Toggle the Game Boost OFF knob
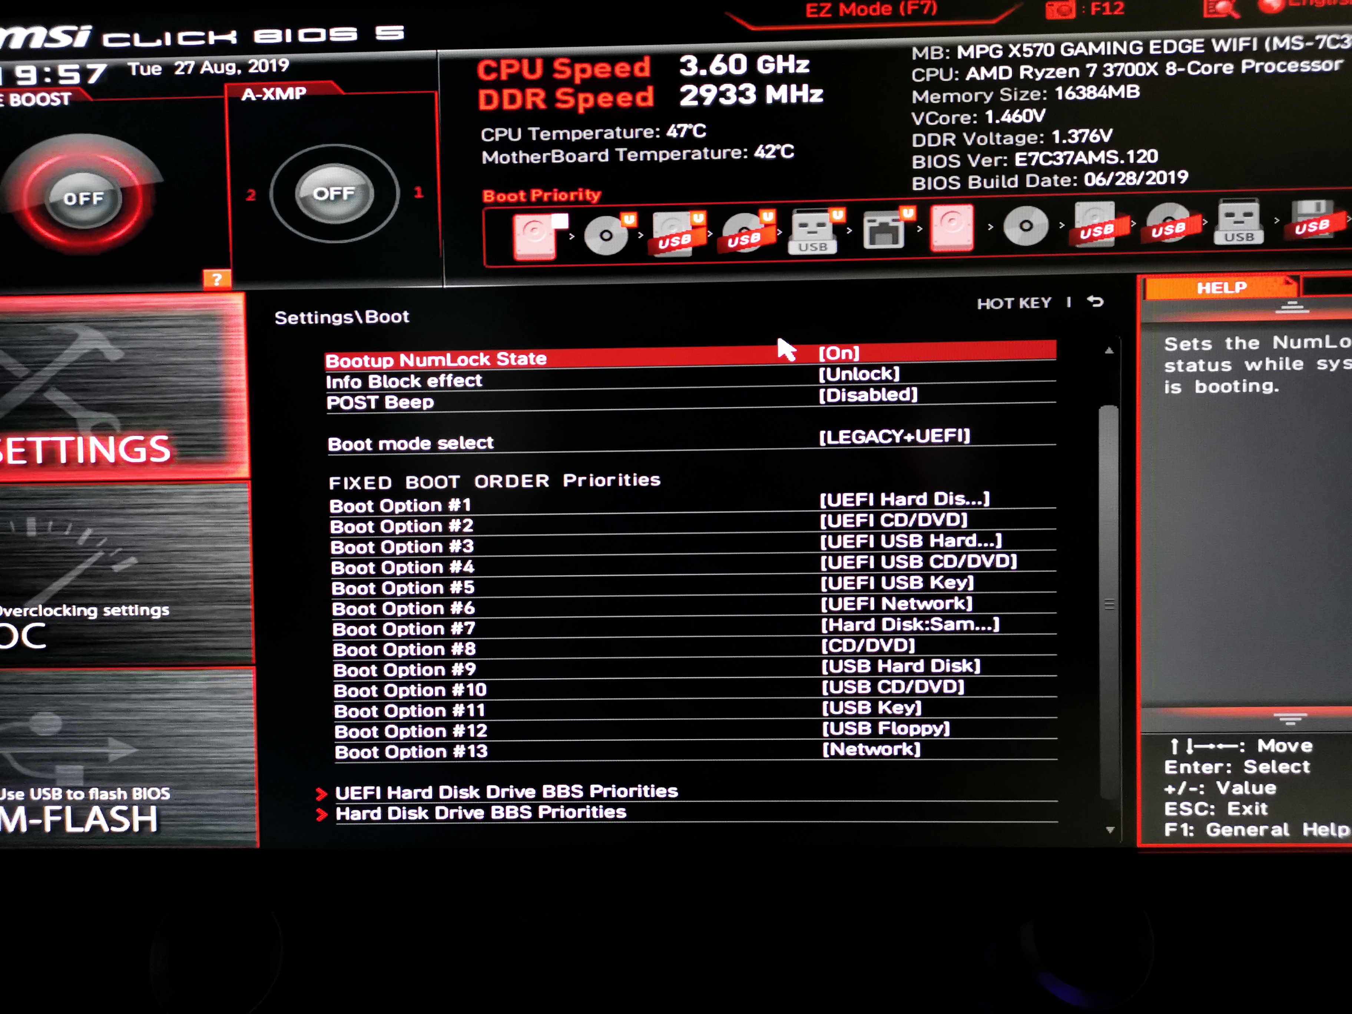This screenshot has height=1014, width=1352. point(83,198)
